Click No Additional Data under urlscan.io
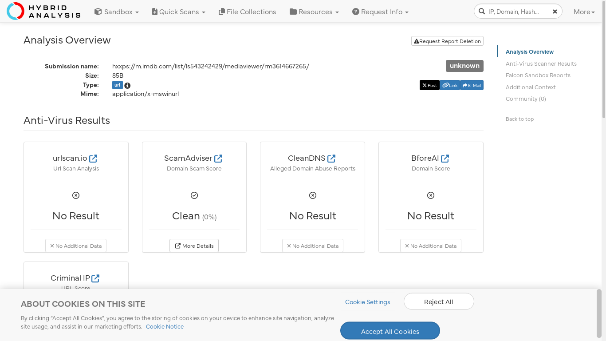Screen dimensions: 606x341 76,246
